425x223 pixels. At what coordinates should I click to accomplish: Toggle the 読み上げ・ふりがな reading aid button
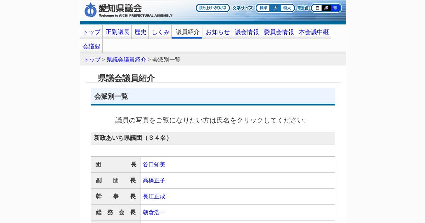pyautogui.click(x=213, y=8)
